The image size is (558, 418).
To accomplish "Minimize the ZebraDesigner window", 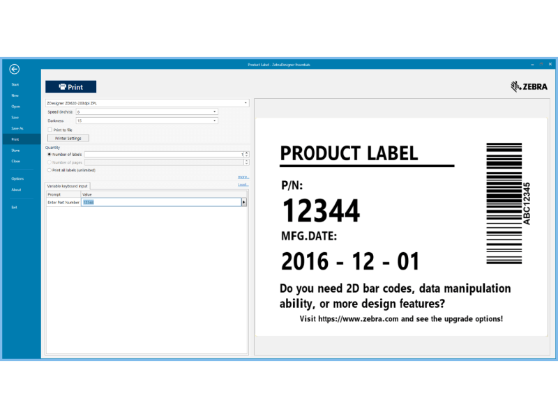I will 532,64.
